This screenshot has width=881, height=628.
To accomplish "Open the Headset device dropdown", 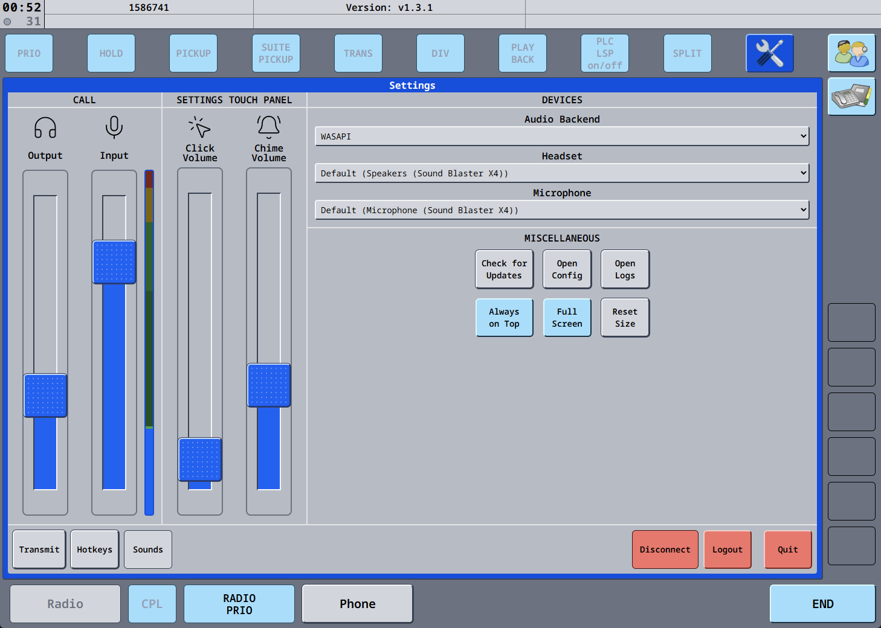I will click(561, 173).
